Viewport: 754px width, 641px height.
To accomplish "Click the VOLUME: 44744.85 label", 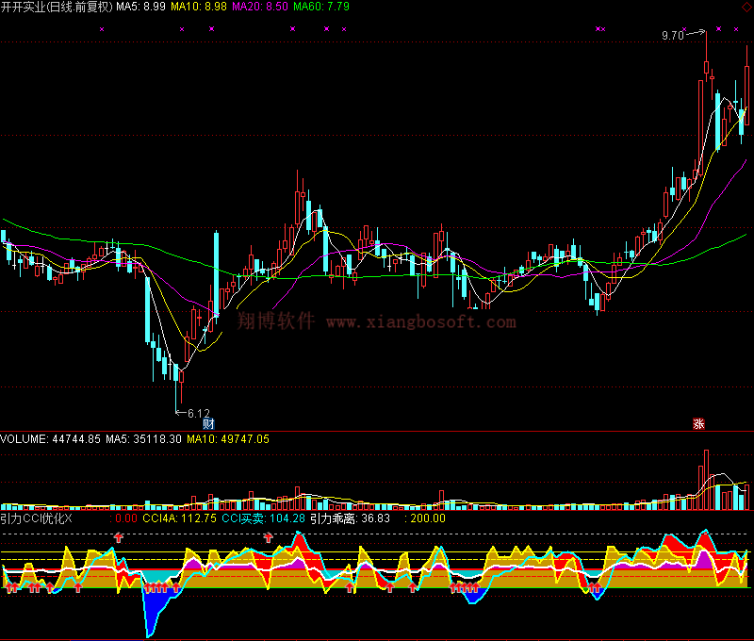I will [51, 439].
